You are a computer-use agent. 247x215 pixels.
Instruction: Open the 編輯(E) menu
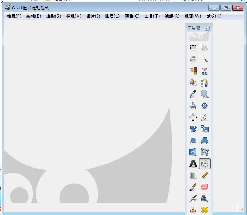click(x=34, y=16)
